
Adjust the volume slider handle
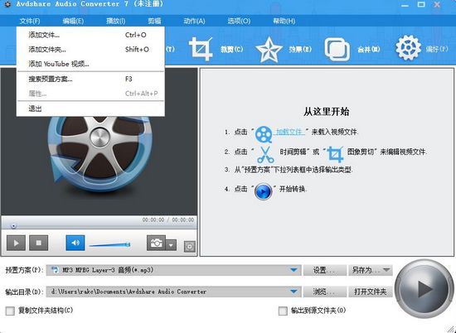click(128, 244)
